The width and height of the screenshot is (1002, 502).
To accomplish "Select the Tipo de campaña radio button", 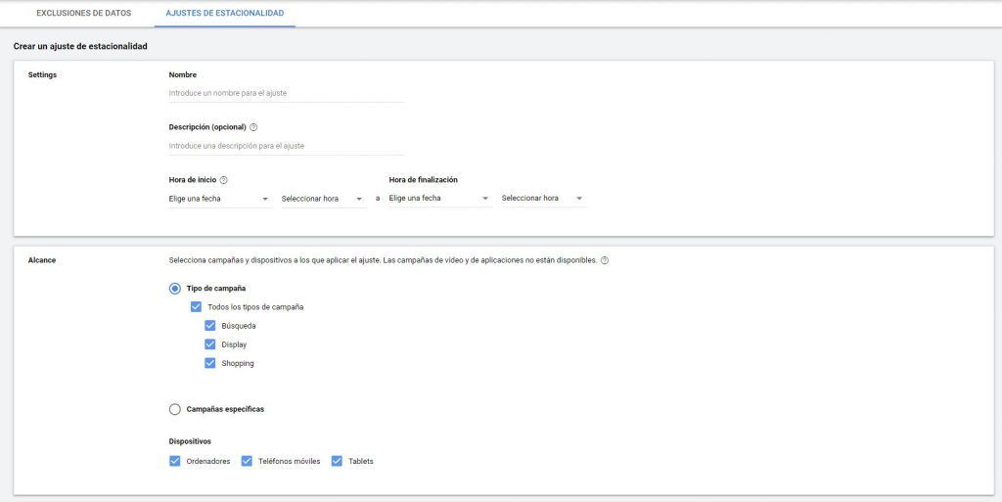I will (x=175, y=289).
